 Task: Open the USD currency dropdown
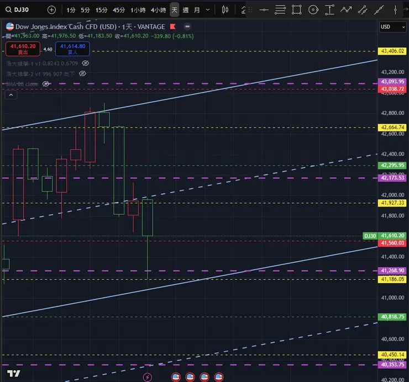click(393, 27)
